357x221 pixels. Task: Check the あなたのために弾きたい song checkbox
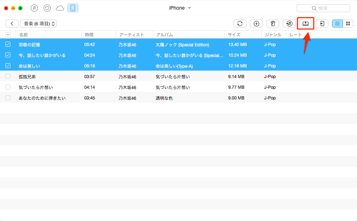coord(8,98)
